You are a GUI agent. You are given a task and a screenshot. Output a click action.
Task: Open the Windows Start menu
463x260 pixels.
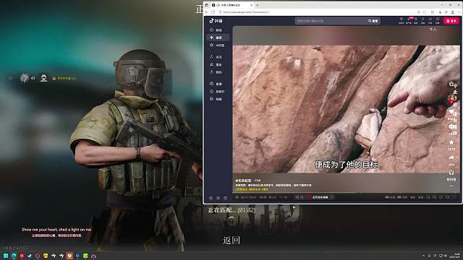click(x=6, y=256)
